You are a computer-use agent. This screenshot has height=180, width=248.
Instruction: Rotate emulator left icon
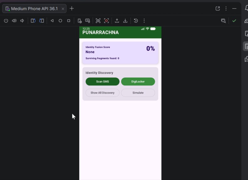coord(33,21)
